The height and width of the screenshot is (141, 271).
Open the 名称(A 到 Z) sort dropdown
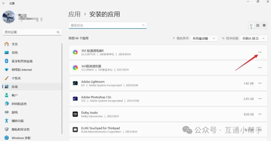tap(253, 38)
